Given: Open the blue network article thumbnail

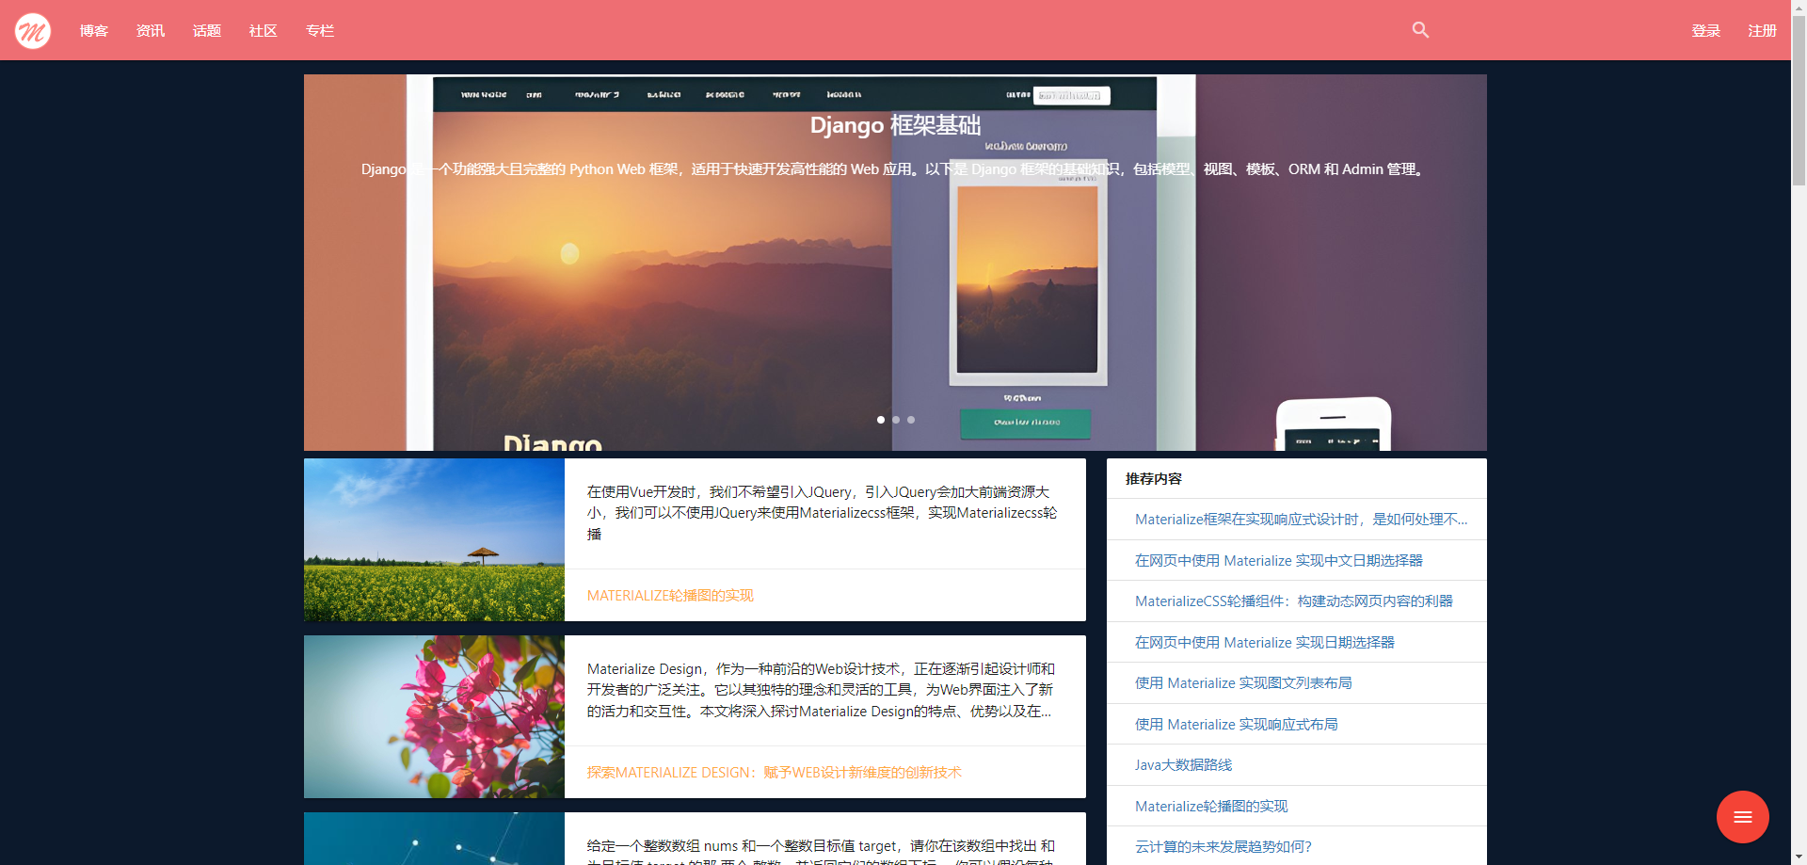Looking at the screenshot, I should tap(434, 839).
